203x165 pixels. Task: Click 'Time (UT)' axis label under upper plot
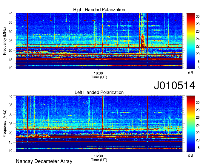pyautogui.click(x=99, y=77)
